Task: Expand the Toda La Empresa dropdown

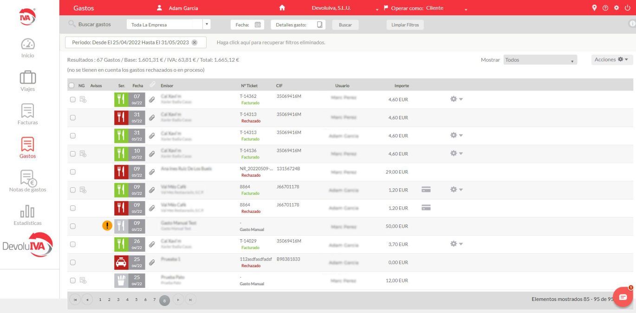Action: click(207, 25)
